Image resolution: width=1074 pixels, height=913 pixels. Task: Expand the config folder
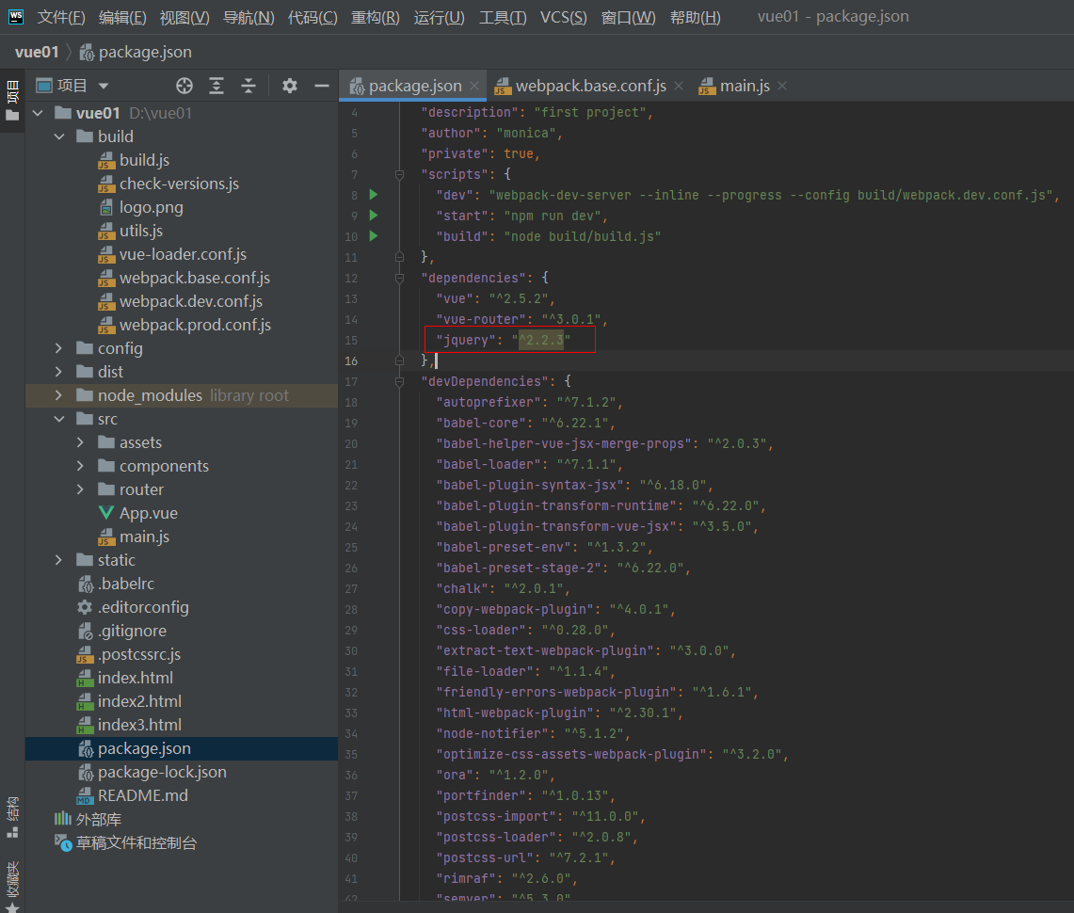pyautogui.click(x=59, y=348)
